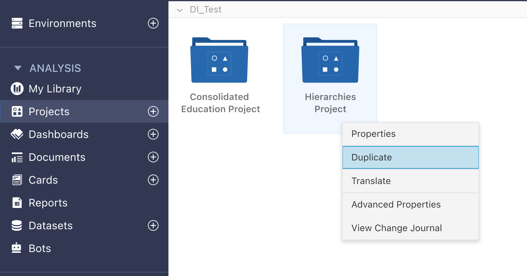Screen dimensions: 527x276
Task: Go to the Reports section
Action: coord(48,203)
